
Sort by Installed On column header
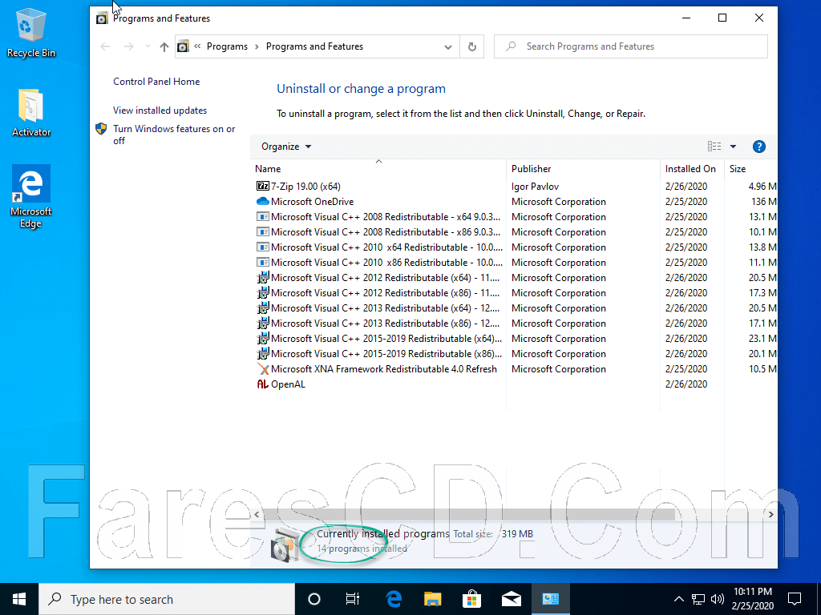click(692, 168)
